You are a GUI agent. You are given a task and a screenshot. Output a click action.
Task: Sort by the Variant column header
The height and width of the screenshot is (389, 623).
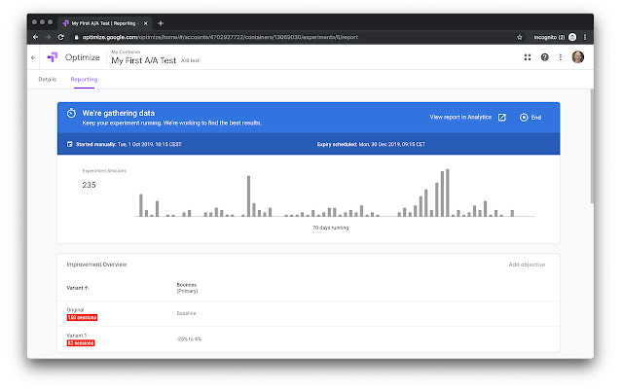tap(77, 288)
